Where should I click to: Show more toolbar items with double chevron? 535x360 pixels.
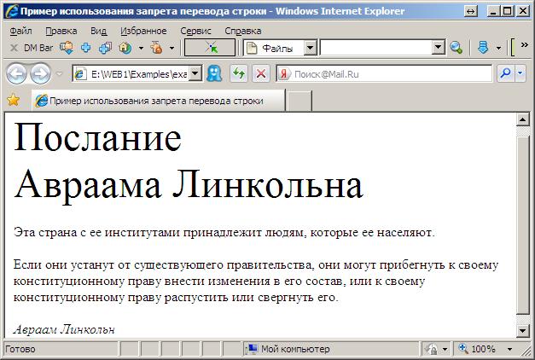coord(525,44)
